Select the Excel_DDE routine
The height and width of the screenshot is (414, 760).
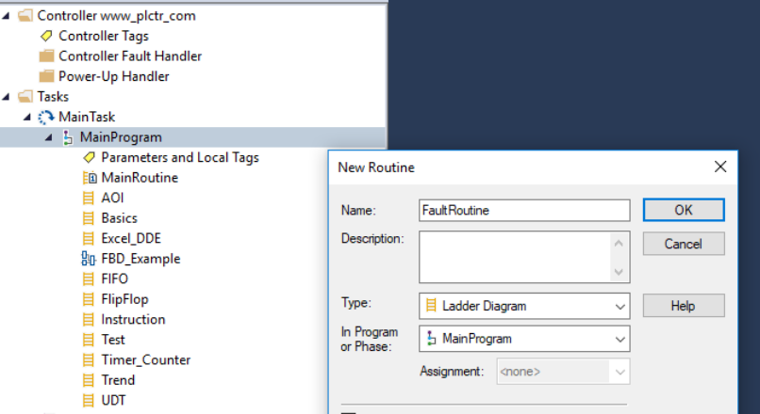click(131, 238)
